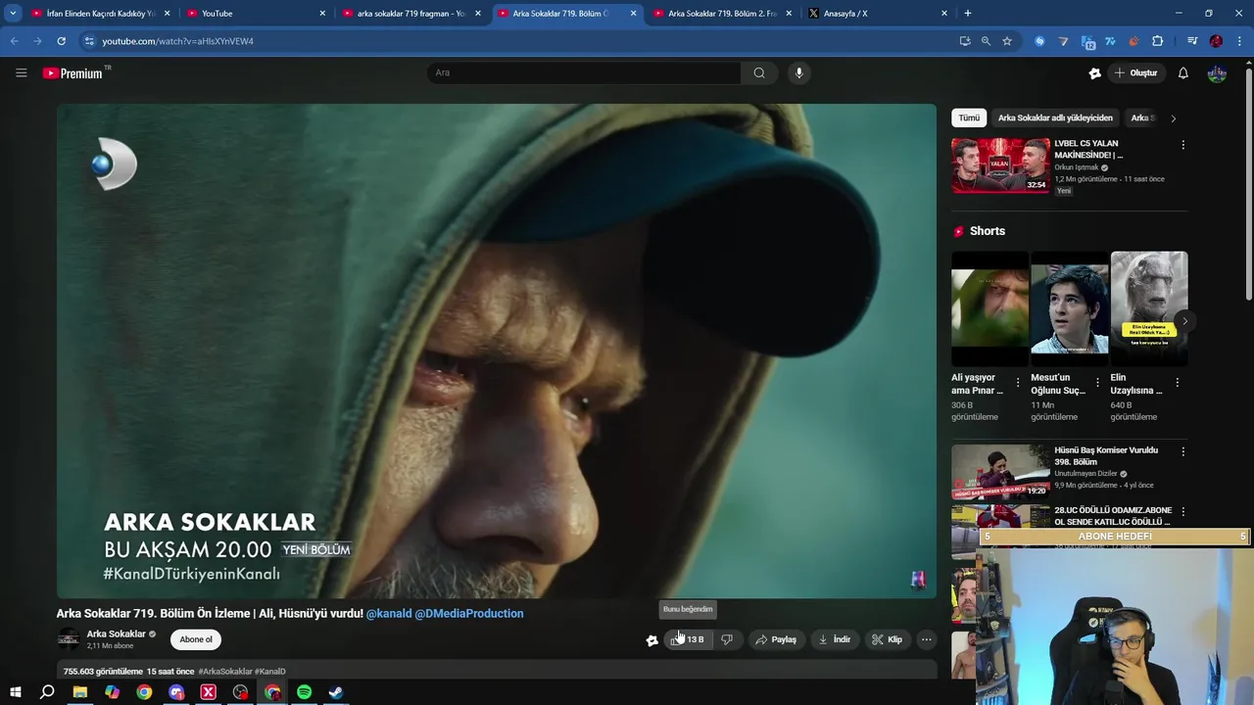
Task: Share the video via Paylaş button
Action: click(776, 639)
